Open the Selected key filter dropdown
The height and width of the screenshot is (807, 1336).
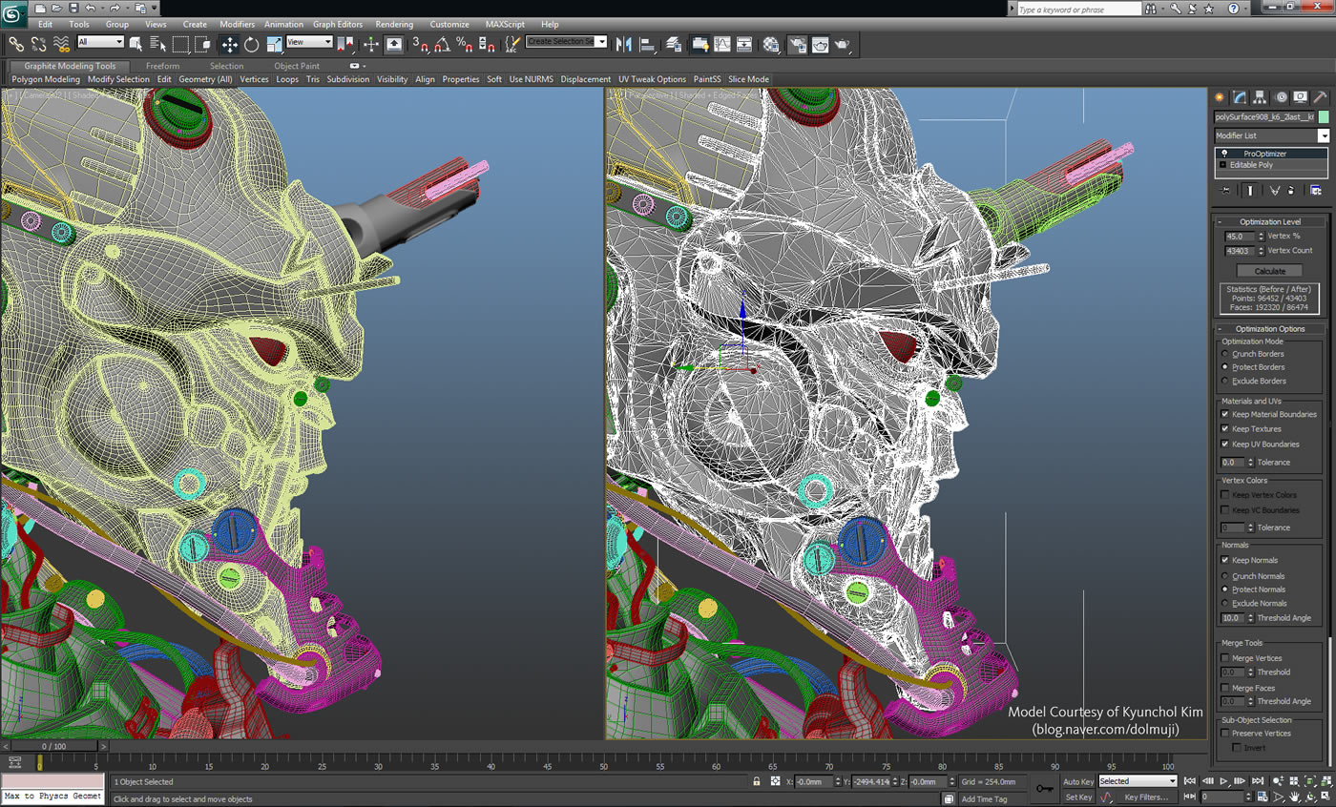pyautogui.click(x=1138, y=781)
